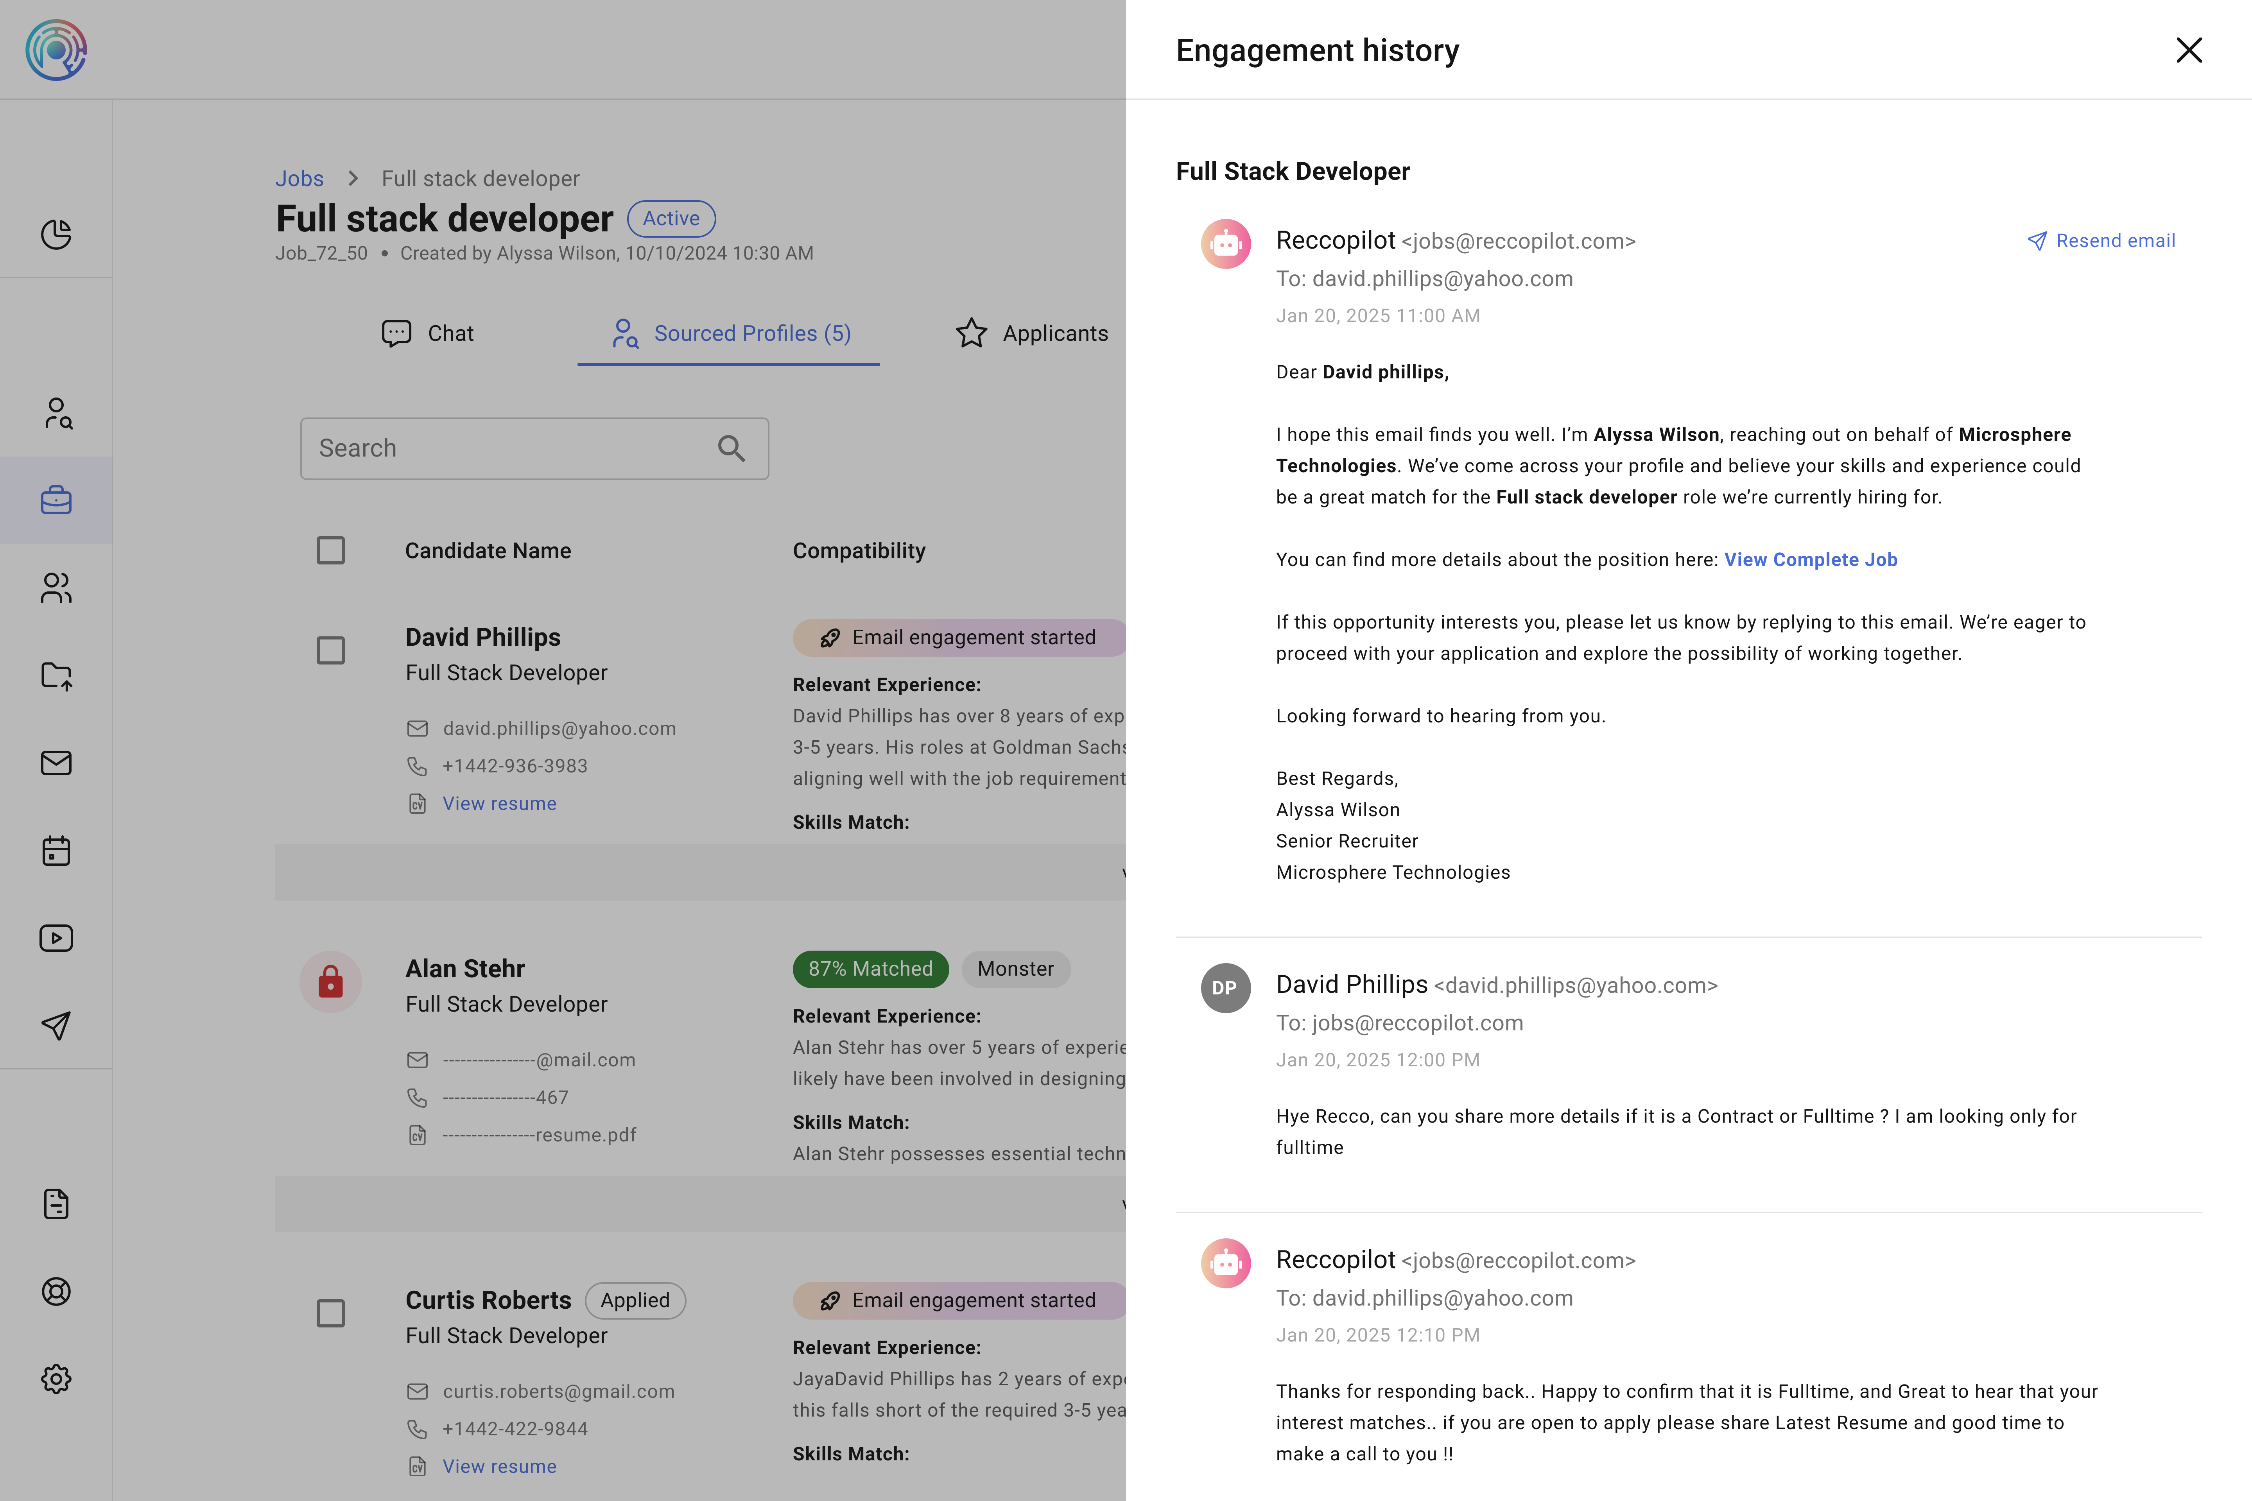This screenshot has height=1501, width=2252.
Task: Toggle the select-all candidates checkbox
Action: click(330, 550)
